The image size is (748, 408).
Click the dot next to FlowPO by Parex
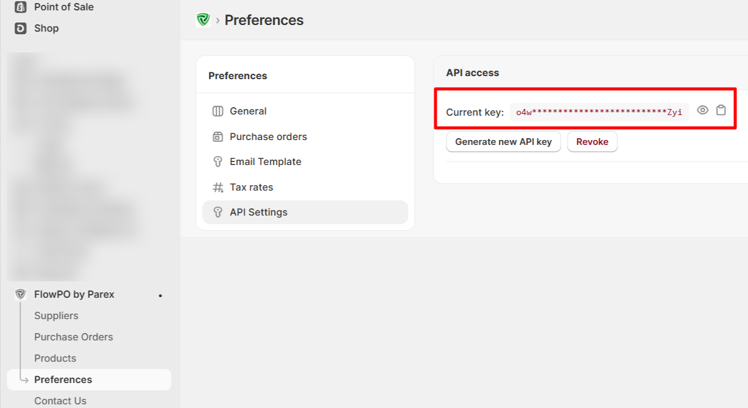(160, 296)
